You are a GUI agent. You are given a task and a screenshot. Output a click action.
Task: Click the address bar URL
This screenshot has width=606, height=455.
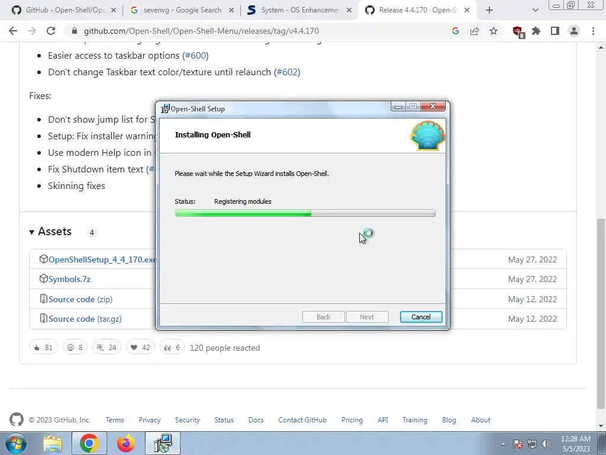point(201,31)
